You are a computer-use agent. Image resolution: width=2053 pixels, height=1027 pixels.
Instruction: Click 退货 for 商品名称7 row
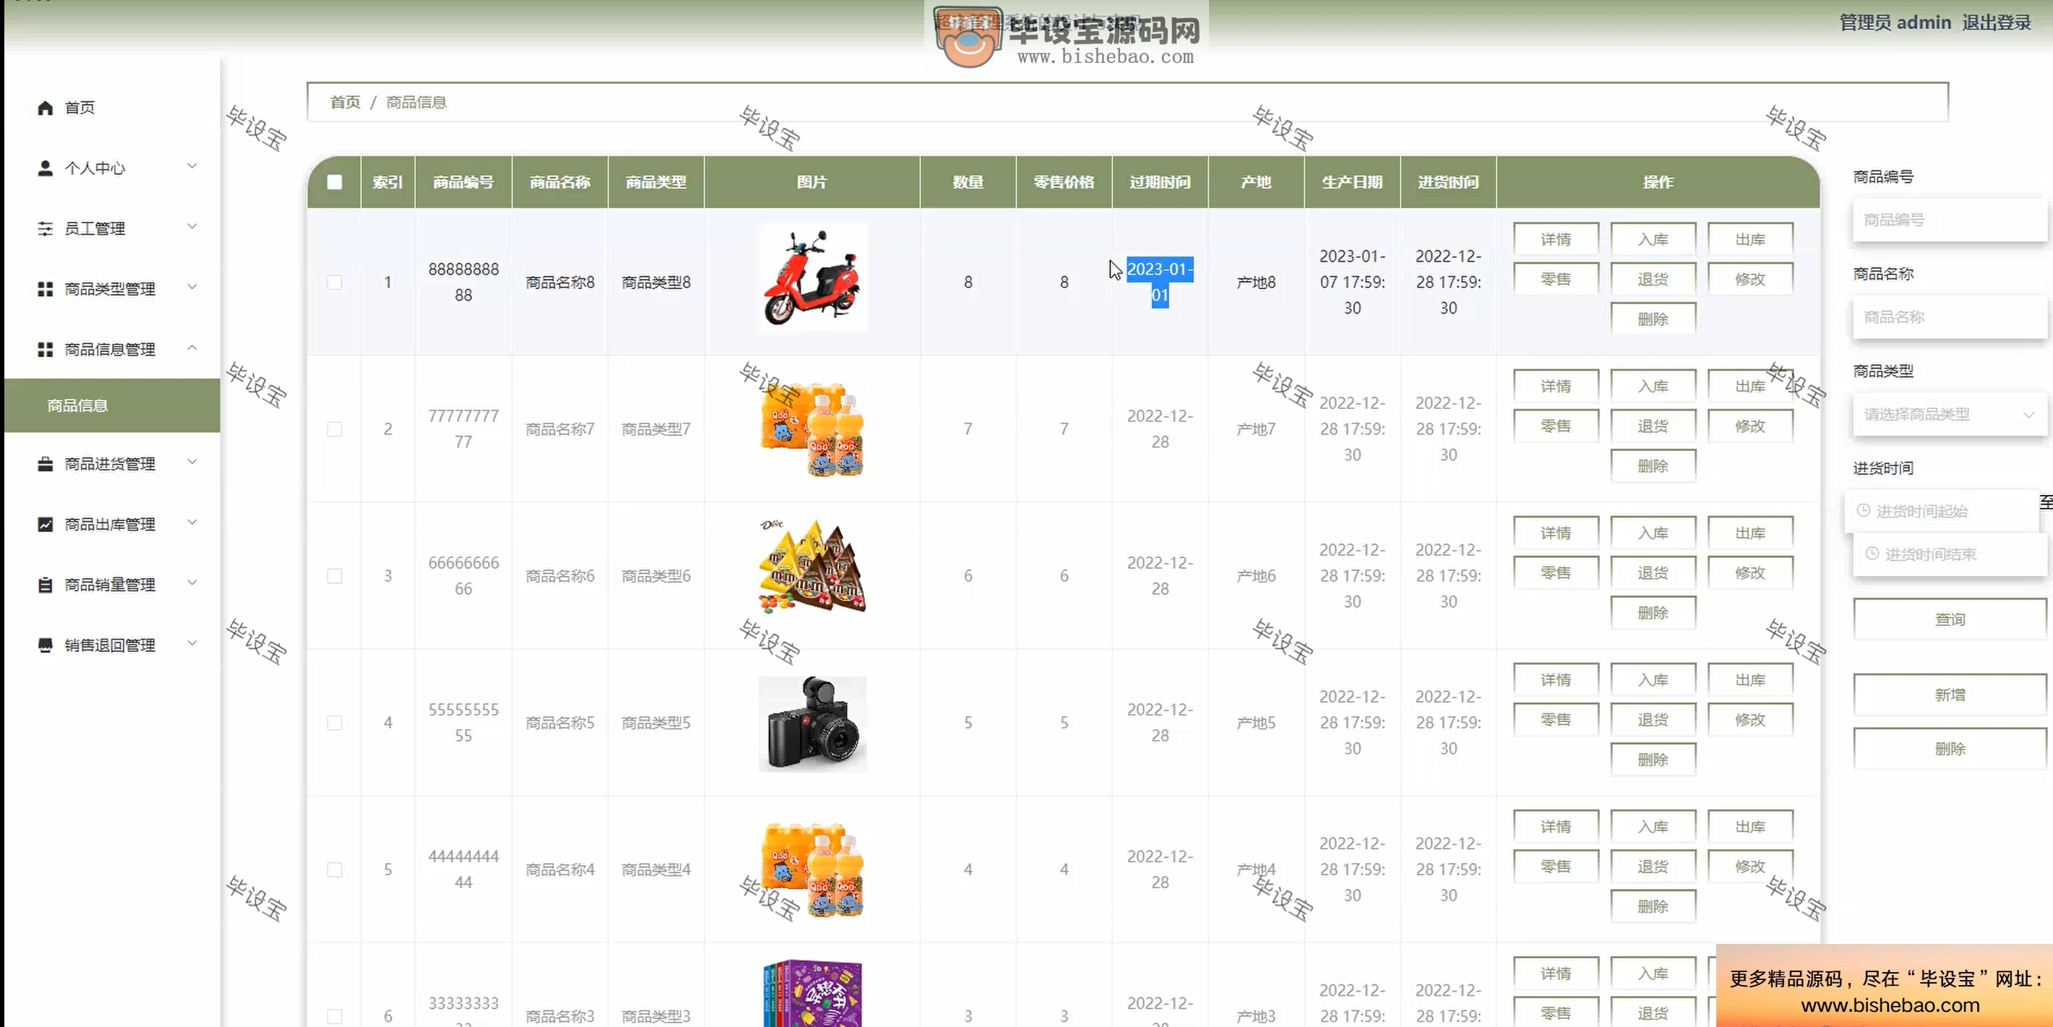1653,426
